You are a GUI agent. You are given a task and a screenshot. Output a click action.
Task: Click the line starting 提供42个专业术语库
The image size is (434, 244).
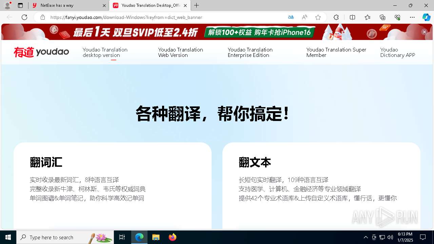click(318, 198)
